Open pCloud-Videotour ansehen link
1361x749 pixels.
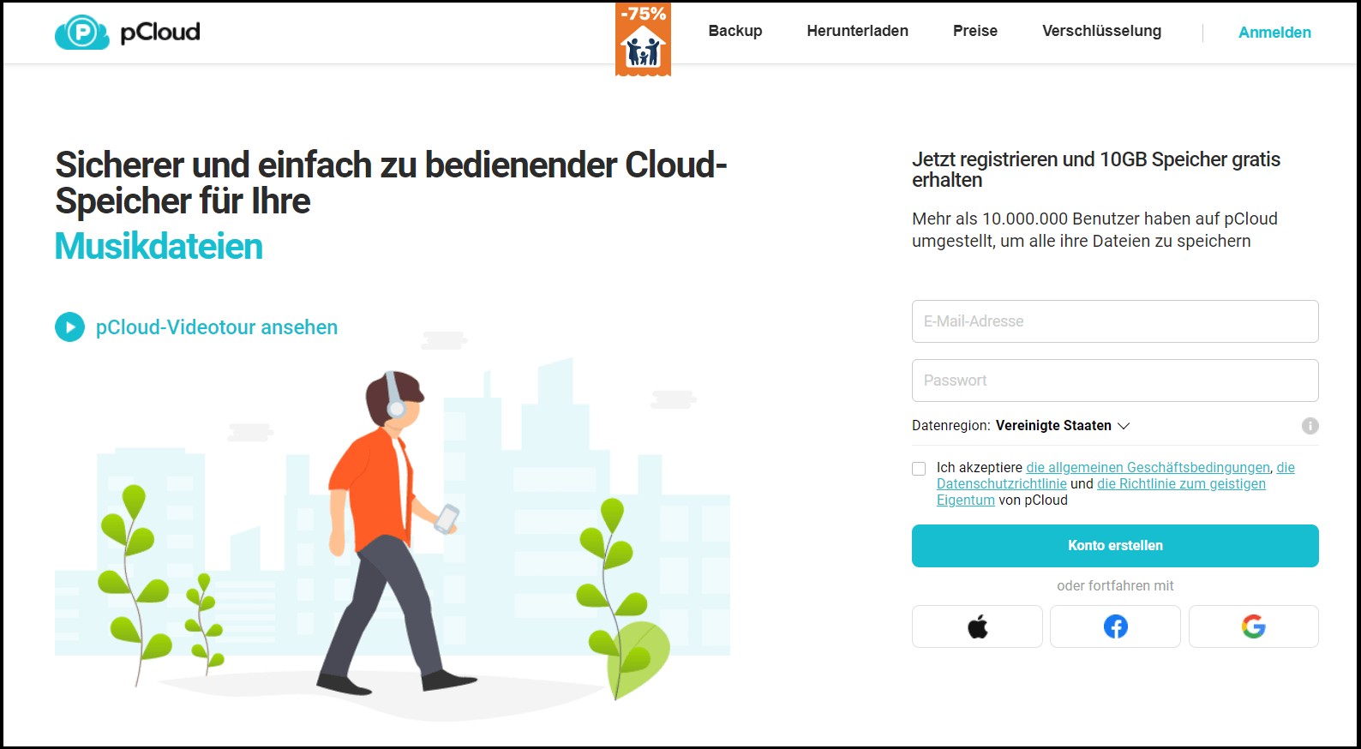217,327
